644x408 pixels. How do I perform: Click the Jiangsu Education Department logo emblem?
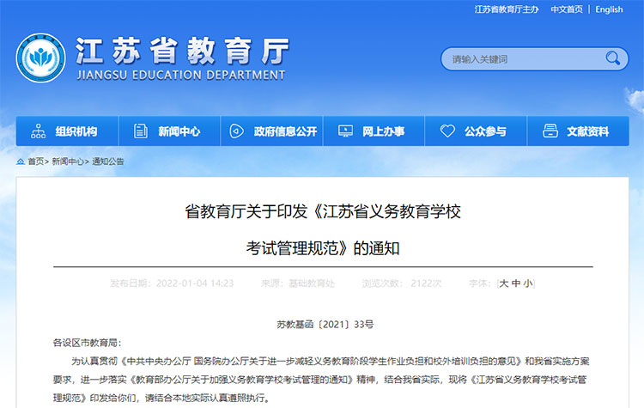coord(41,58)
